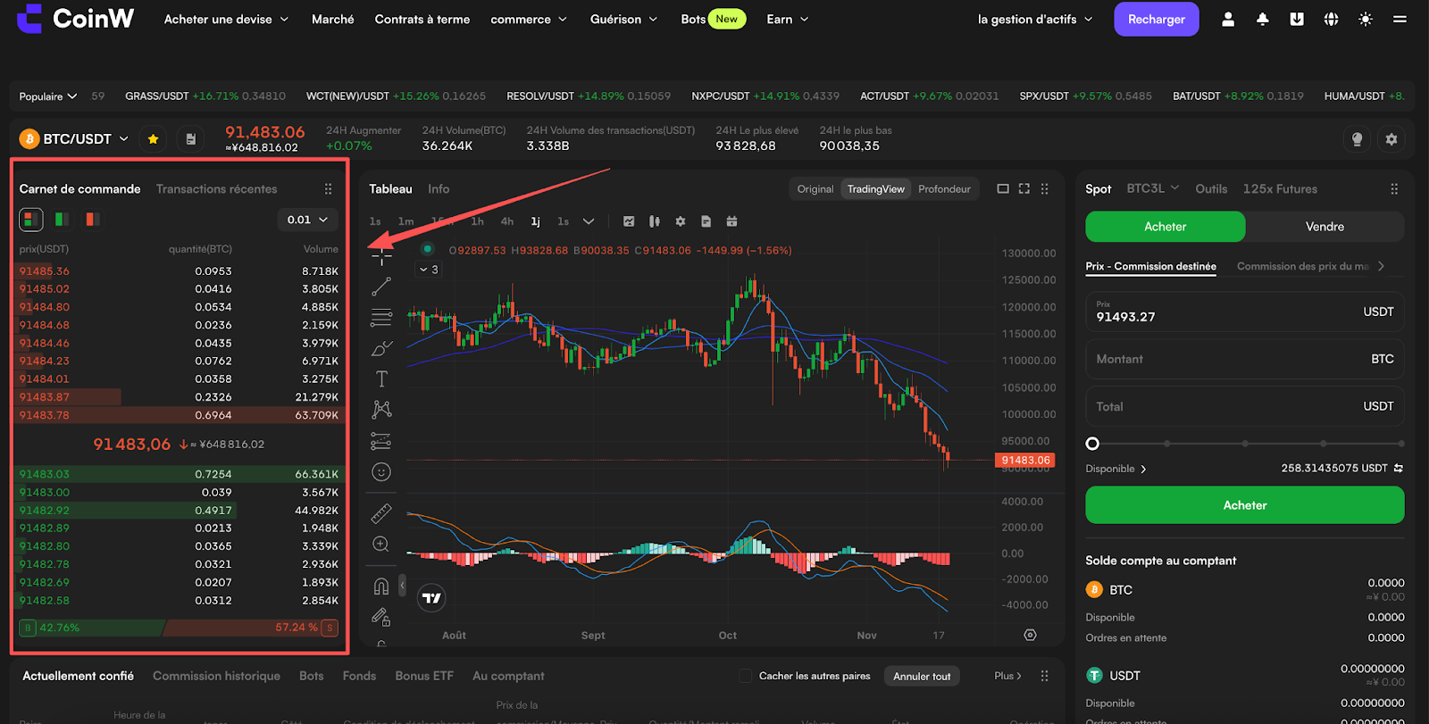Go to Marché in top navigation

(332, 19)
